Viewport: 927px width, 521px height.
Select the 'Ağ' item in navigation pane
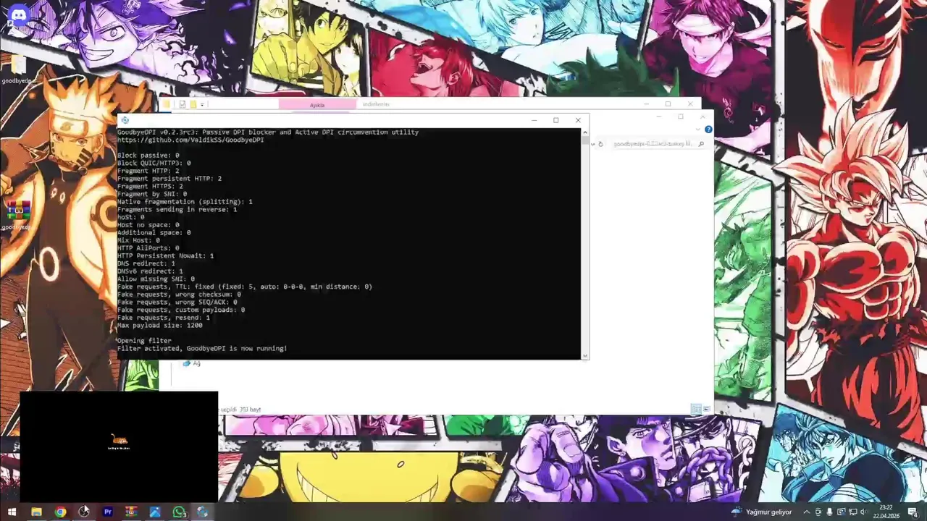click(192, 363)
